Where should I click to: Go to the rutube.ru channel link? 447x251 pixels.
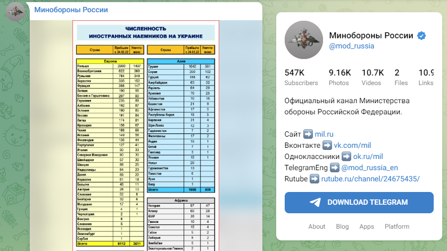click(x=370, y=179)
